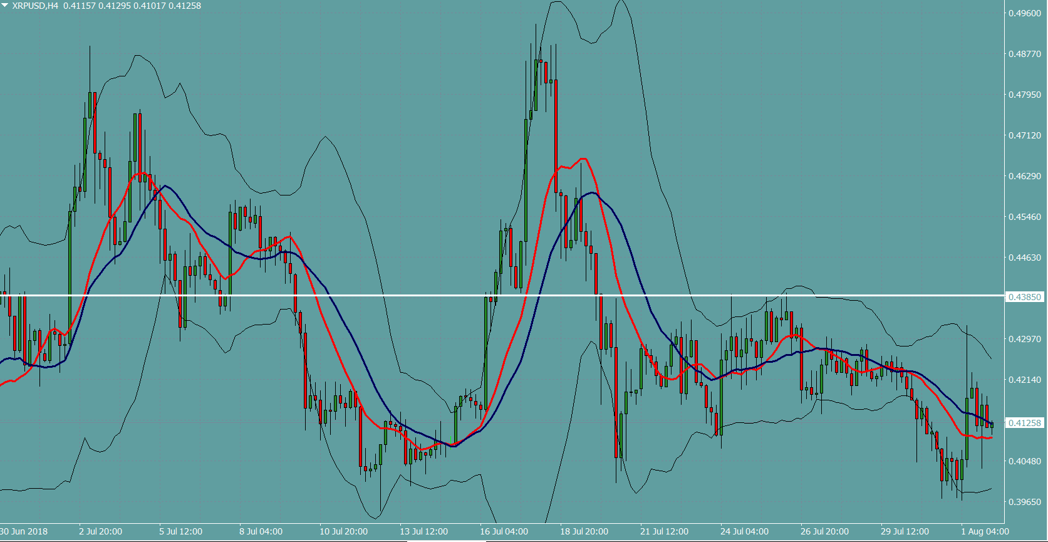1048x542 pixels.
Task: Click the 8 Jul 04:00 time label
Action: tap(261, 531)
